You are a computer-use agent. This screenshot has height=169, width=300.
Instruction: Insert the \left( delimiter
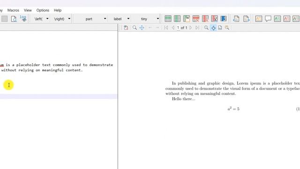[x=38, y=19]
